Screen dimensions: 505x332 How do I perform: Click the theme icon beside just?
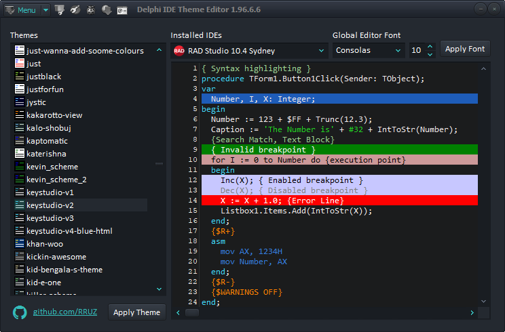point(20,63)
